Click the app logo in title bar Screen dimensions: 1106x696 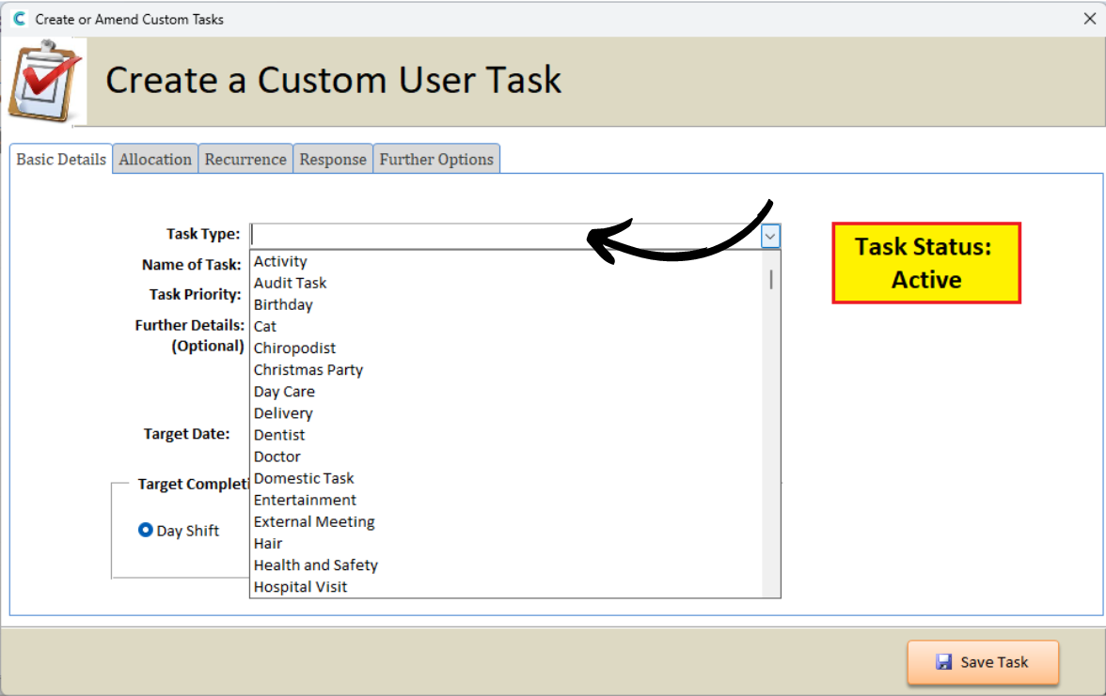point(19,19)
